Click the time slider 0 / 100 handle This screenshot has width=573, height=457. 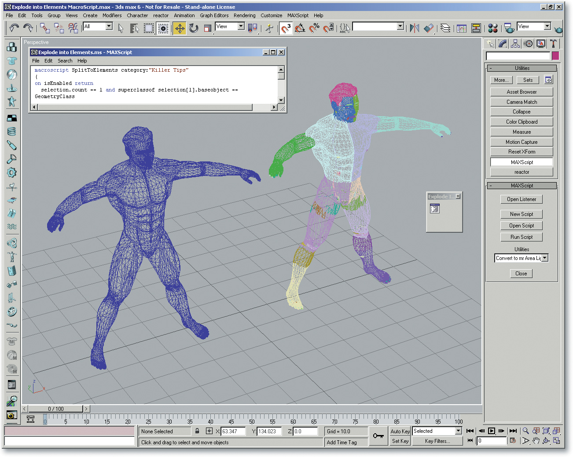pos(55,409)
